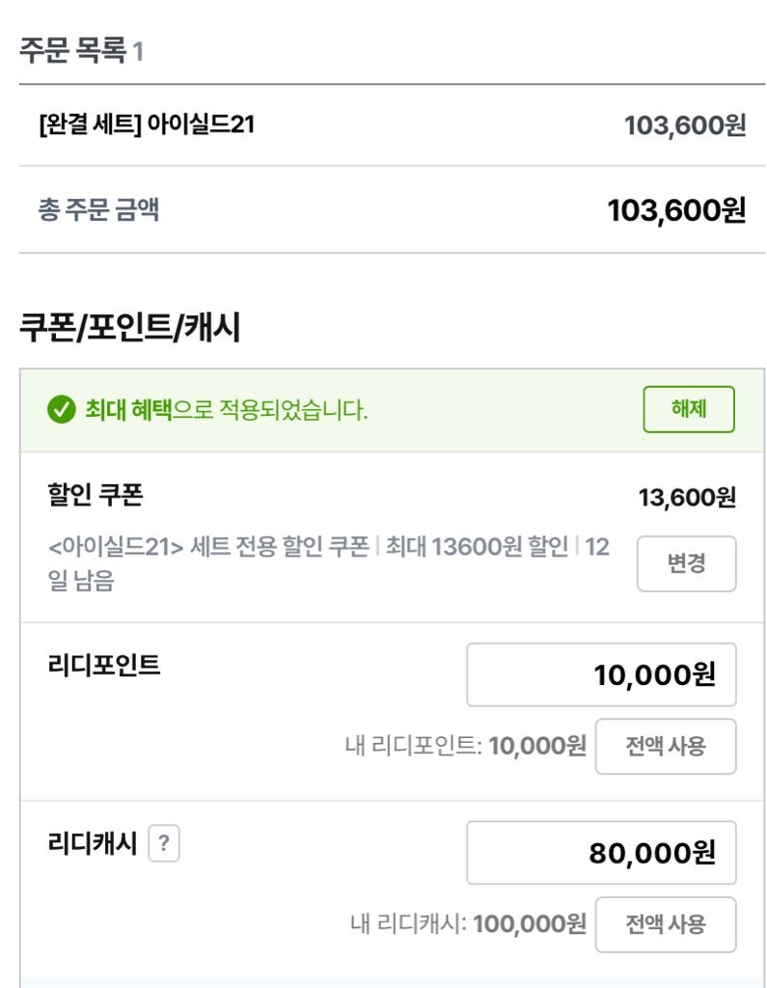Click the 쿠폰/포인트/캐시 section heading
767x988 pixels.
(x=129, y=328)
